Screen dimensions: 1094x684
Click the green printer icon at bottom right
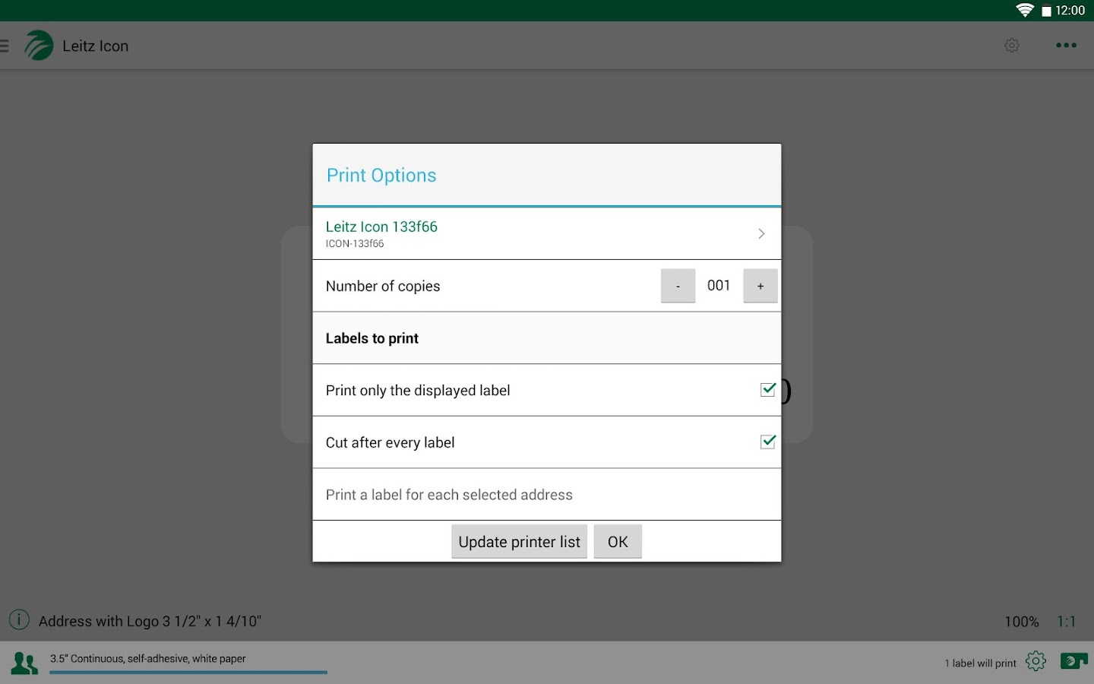pyautogui.click(x=1073, y=660)
